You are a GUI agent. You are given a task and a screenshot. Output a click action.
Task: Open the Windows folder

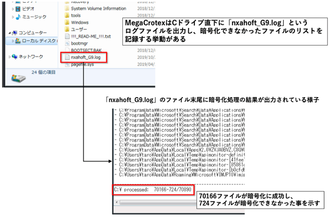click(80, 22)
